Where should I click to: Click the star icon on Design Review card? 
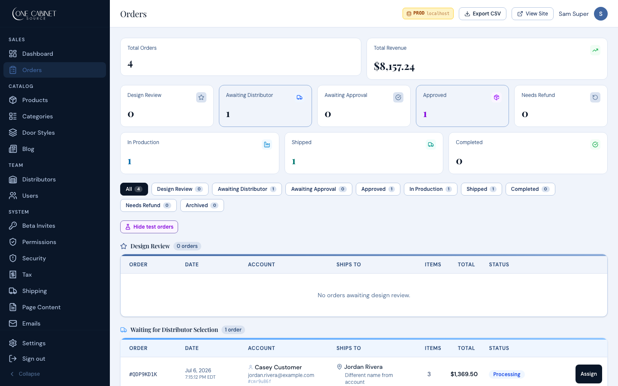click(201, 97)
